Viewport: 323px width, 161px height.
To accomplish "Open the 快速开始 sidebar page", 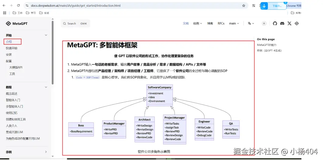I will pyautogui.click(x=12, y=48).
